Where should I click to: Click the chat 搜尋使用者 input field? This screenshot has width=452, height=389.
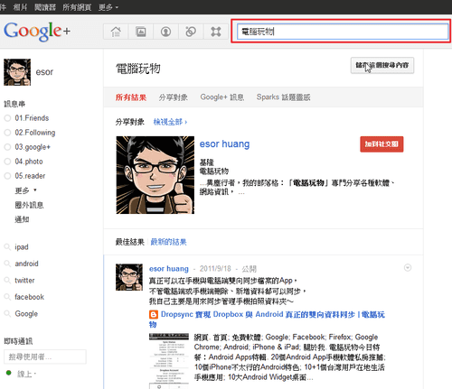(x=45, y=357)
